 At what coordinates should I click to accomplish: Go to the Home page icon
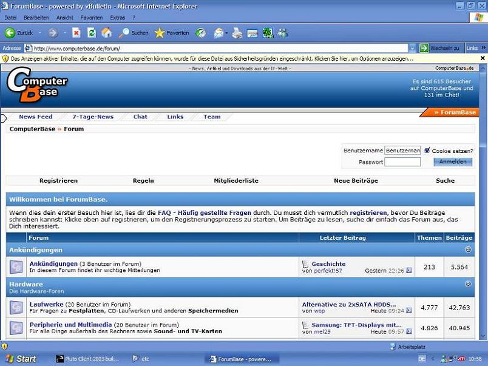106,33
